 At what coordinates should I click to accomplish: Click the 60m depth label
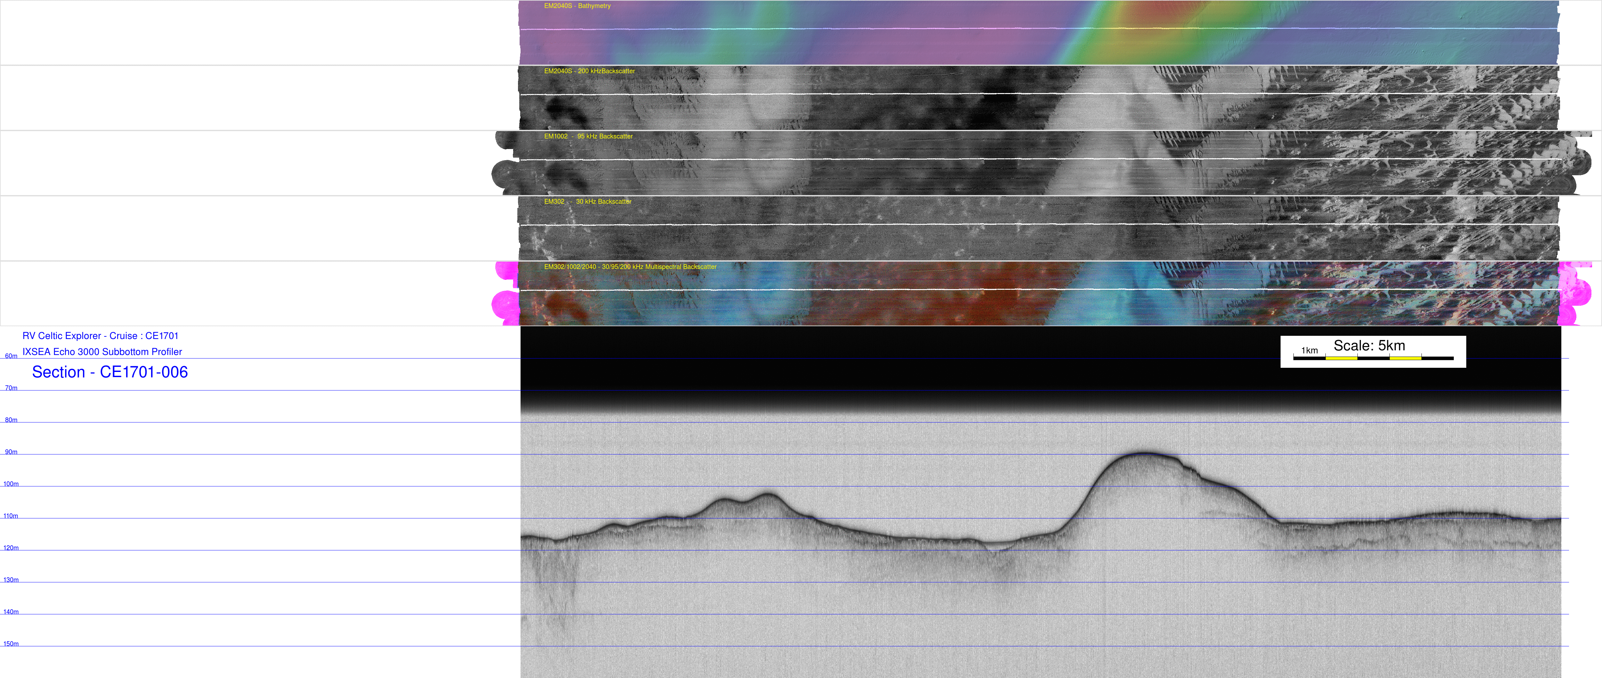pyautogui.click(x=11, y=356)
